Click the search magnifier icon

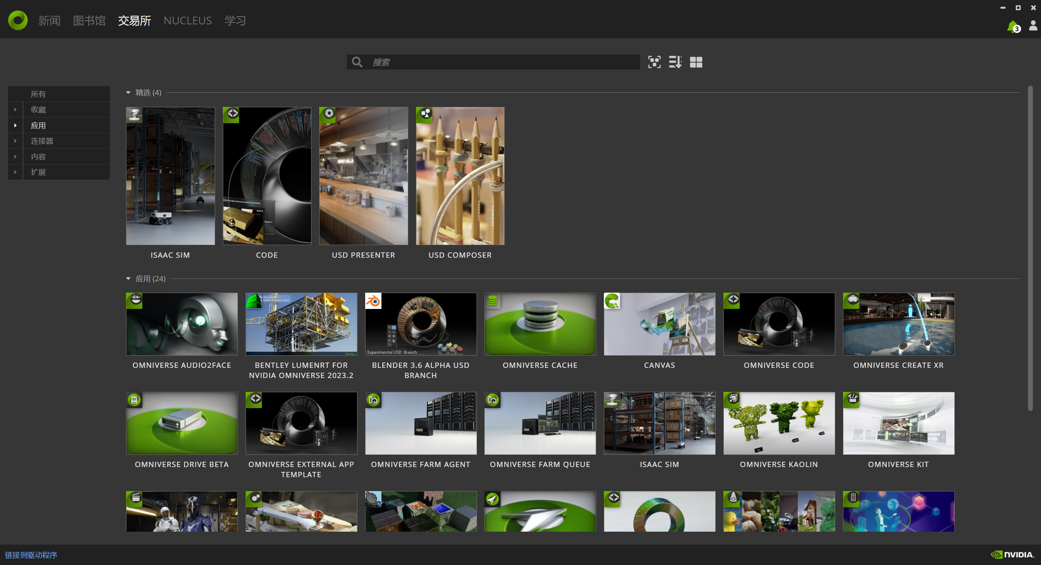(x=357, y=62)
